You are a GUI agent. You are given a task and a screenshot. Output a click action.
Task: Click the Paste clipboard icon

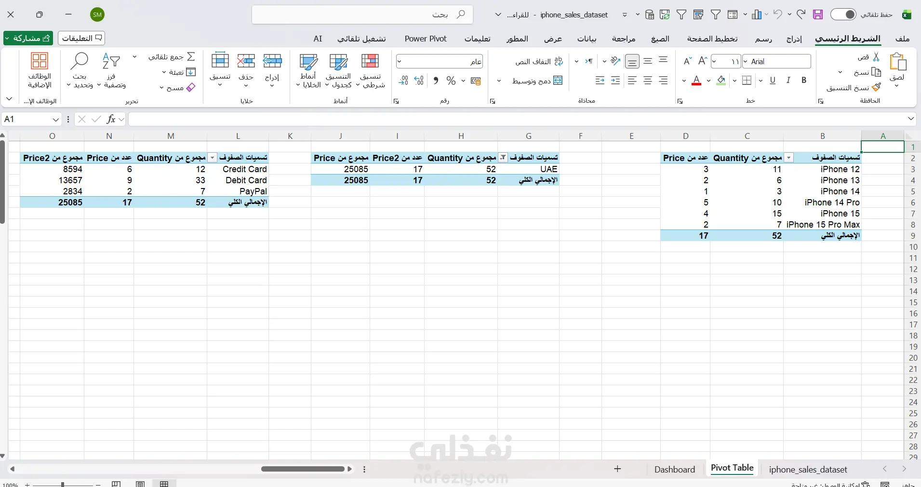[897, 62]
